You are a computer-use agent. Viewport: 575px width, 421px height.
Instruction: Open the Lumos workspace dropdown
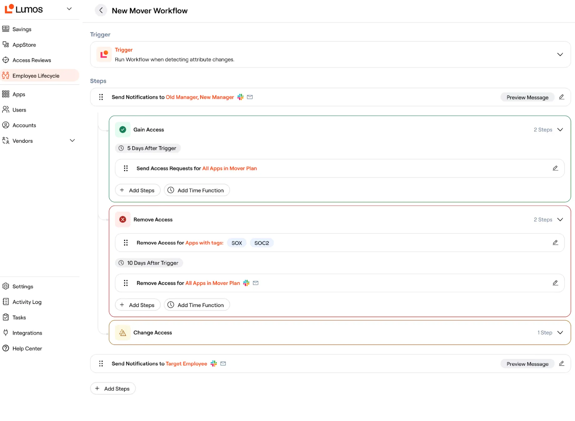coord(69,9)
